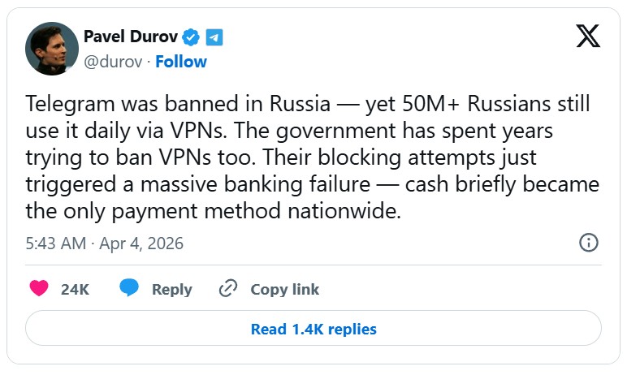Viewport: 627px width, 375px height.
Task: Click the Copy link text label
Action: click(284, 290)
